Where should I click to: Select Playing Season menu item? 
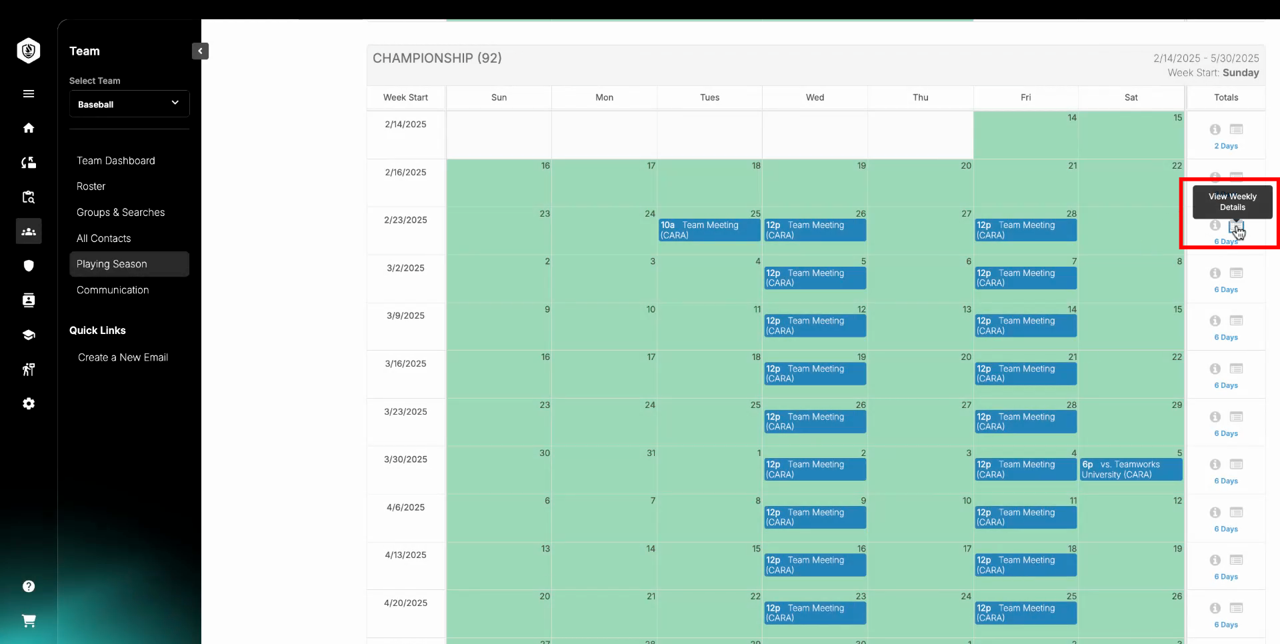129,264
